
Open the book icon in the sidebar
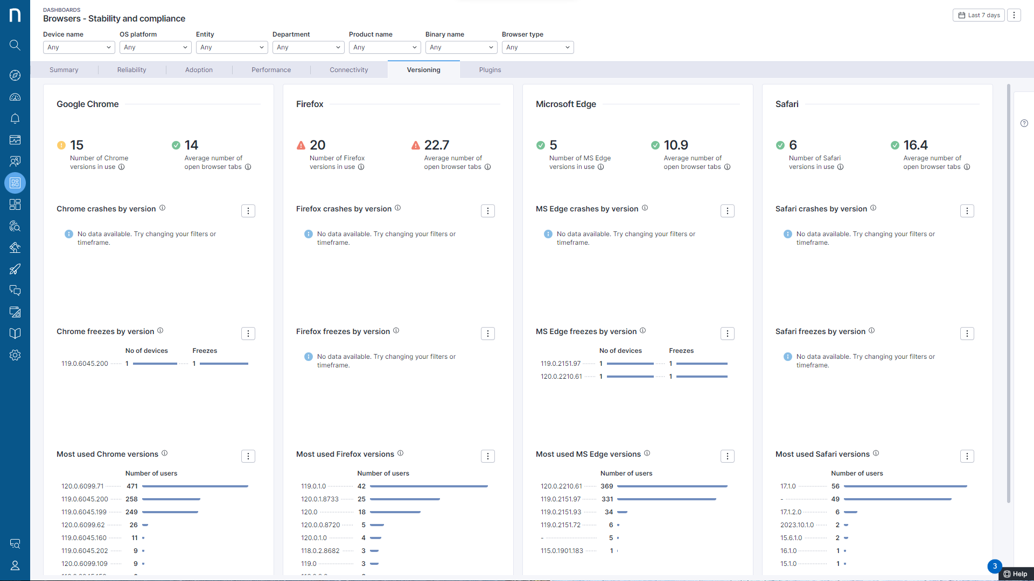[15, 334]
